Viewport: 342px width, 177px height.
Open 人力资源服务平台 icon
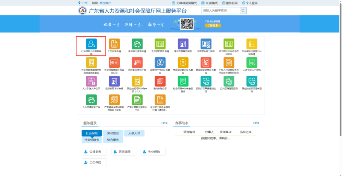[91, 100]
